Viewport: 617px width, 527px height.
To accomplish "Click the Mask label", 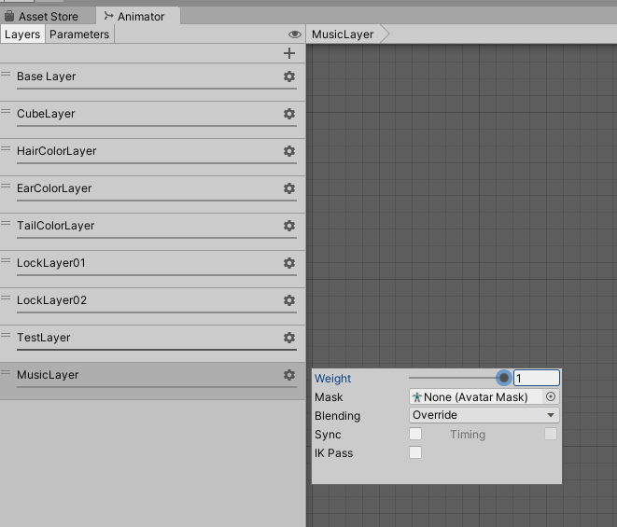I will click(x=329, y=397).
